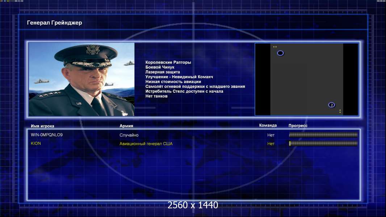
Task: Click 'Улучшение - Невидимый Команч' line
Action: pos(179,77)
